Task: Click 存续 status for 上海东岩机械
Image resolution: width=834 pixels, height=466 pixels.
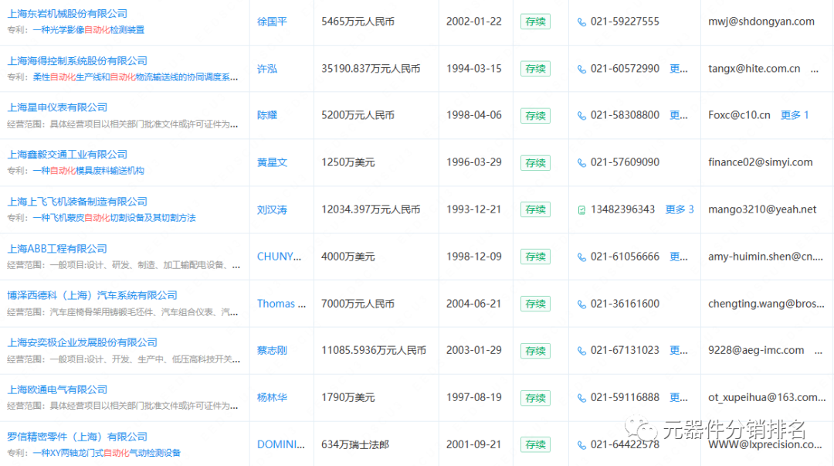Action: pyautogui.click(x=535, y=22)
